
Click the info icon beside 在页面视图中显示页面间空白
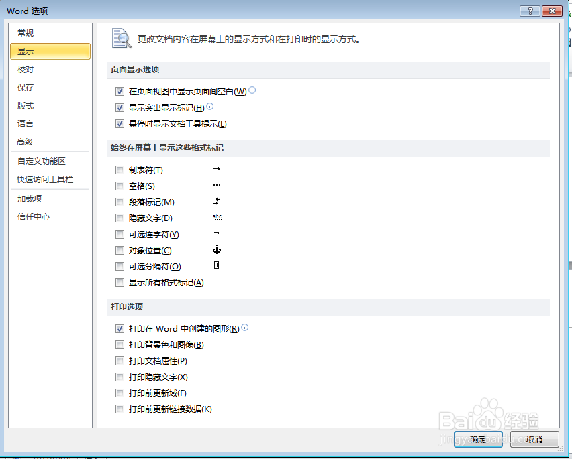click(x=252, y=90)
